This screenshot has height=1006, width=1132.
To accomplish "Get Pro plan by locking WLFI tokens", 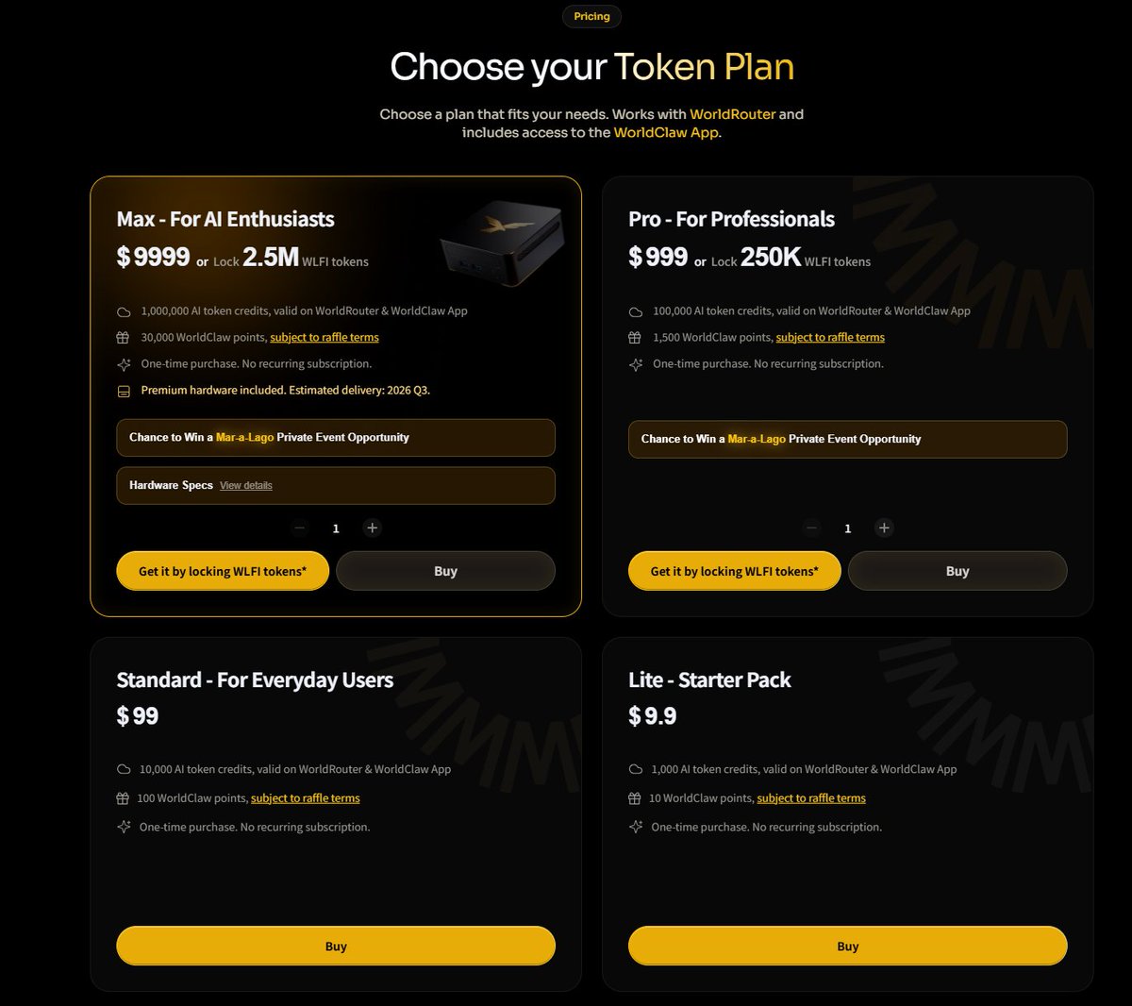I will (734, 571).
